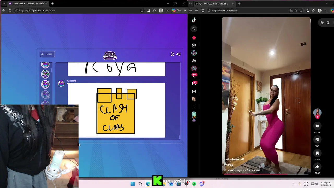Focus the garticphone.com address bar
This screenshot has width=334, height=188.
[78, 10]
